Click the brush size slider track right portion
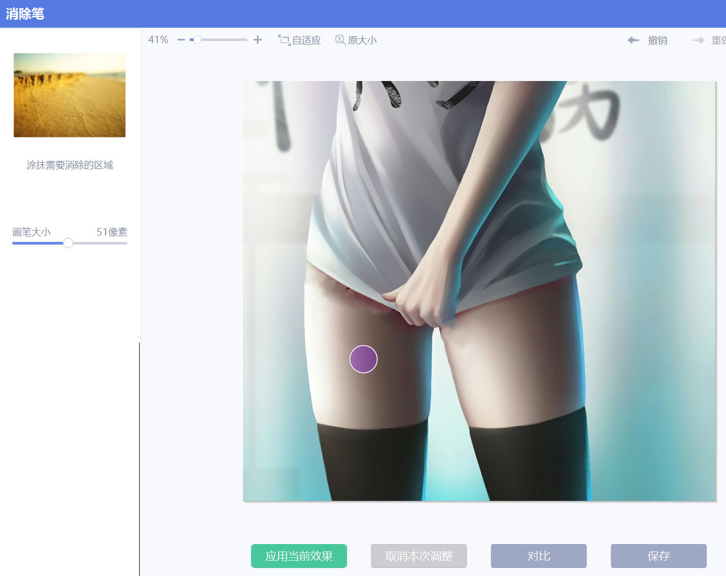The image size is (726, 576). click(x=100, y=243)
